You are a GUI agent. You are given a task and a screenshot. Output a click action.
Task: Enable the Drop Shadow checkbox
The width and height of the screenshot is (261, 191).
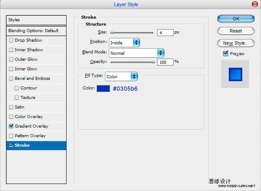[11, 40]
